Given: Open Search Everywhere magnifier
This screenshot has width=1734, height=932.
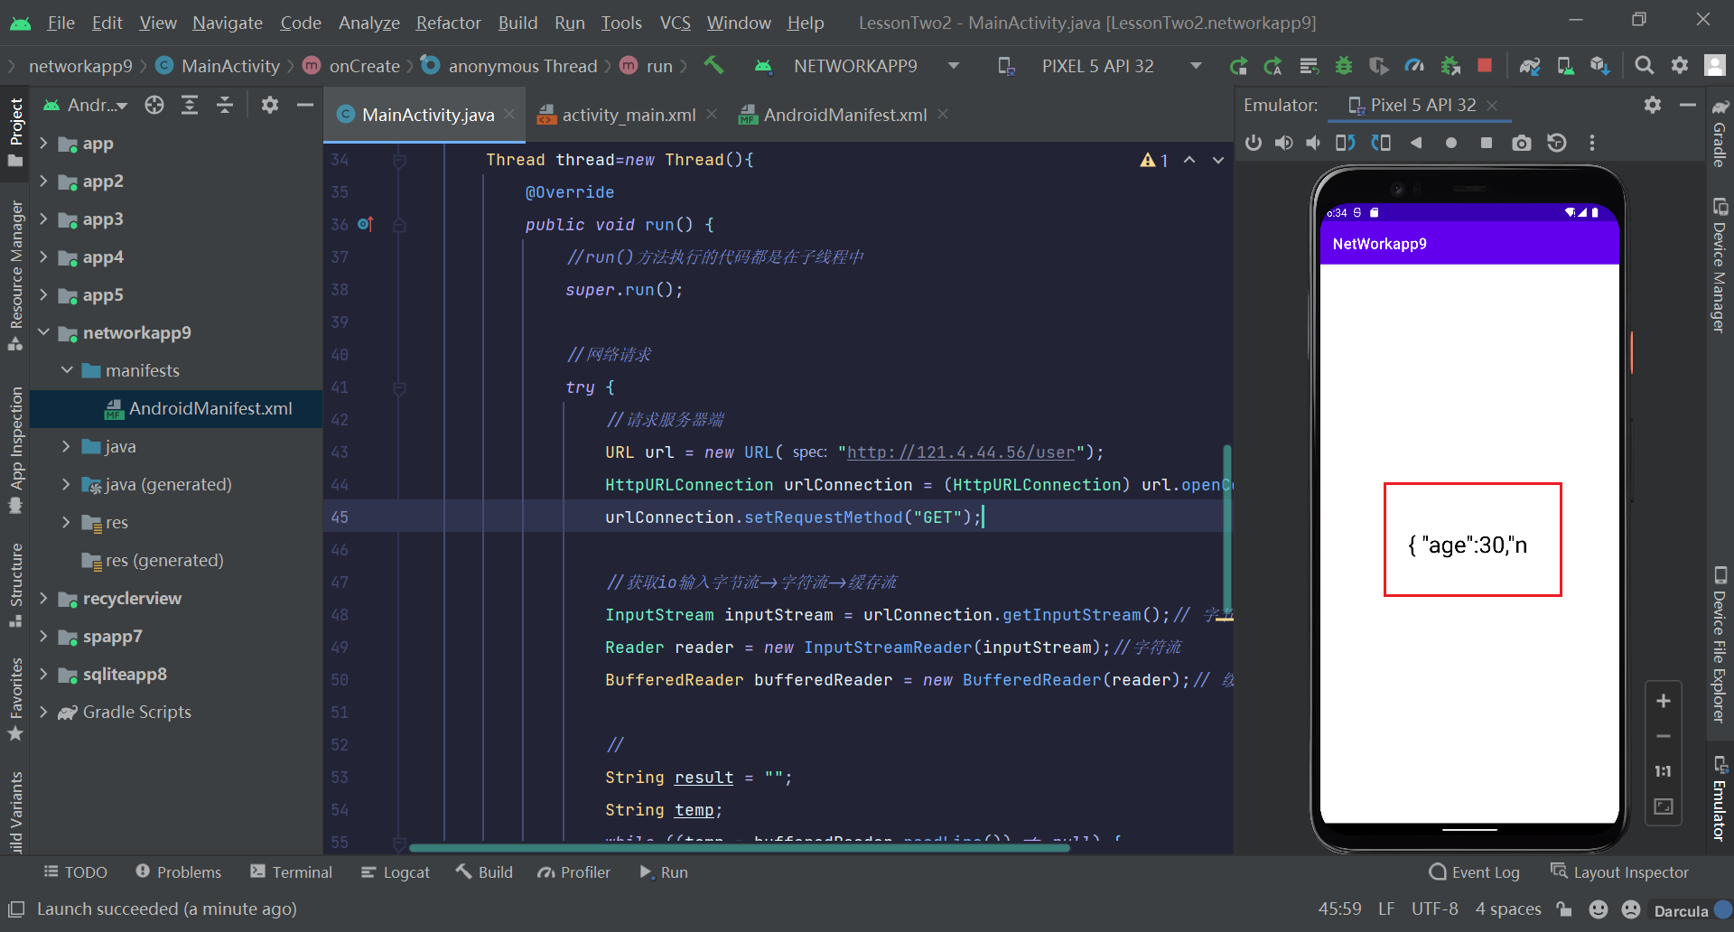Looking at the screenshot, I should pyautogui.click(x=1644, y=65).
